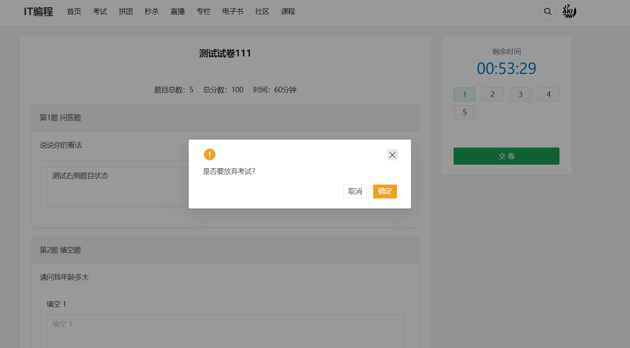The width and height of the screenshot is (630, 348).
Task: Open the user avatar in the header
Action: [569, 12]
